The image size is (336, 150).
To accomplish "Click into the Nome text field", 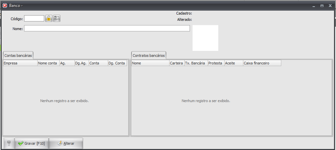I will tap(107, 28).
